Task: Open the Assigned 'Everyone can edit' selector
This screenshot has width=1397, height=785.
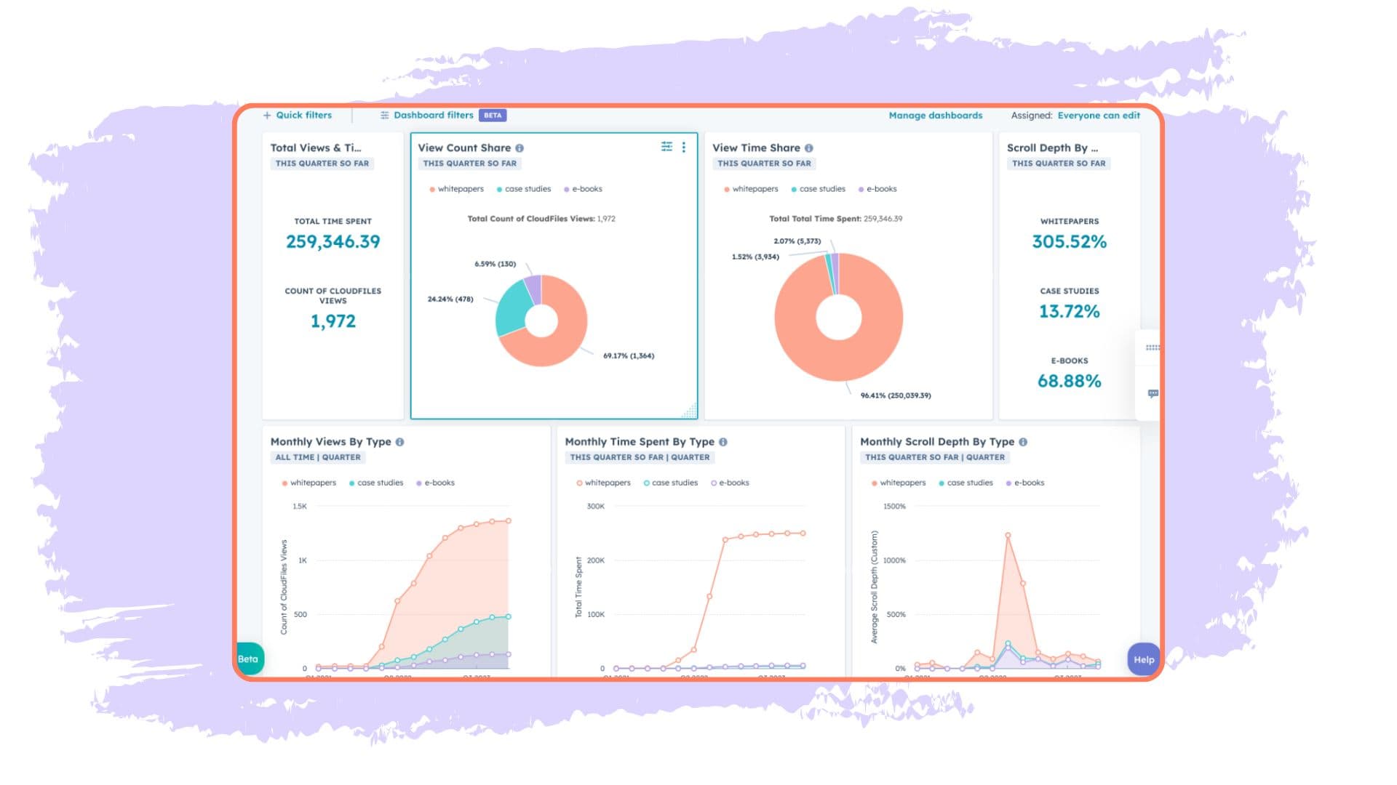Action: click(x=1099, y=115)
